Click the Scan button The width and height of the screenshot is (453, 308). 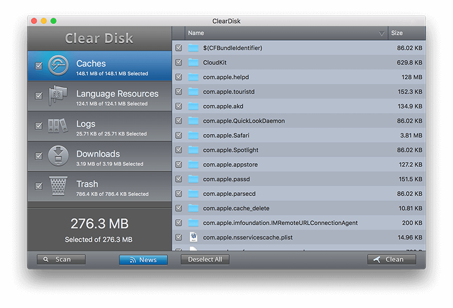coord(61,260)
